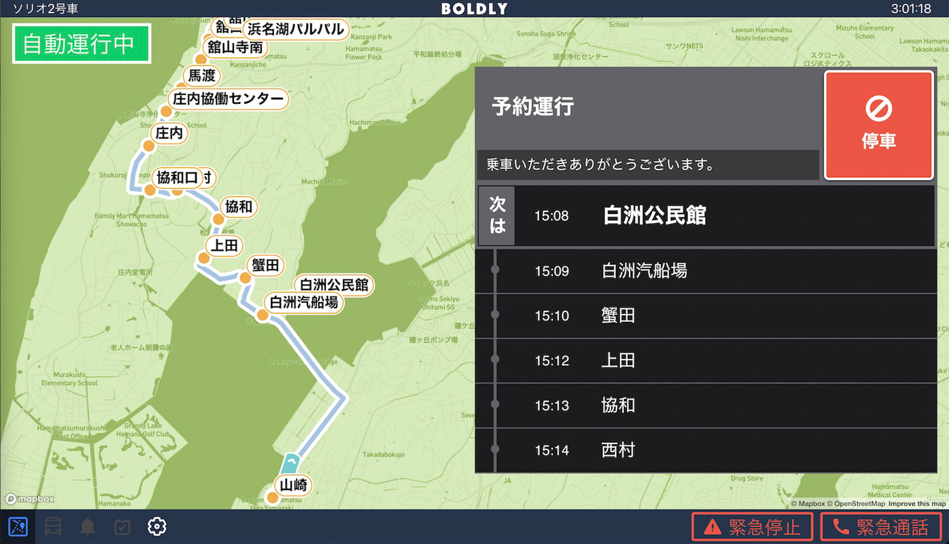Open the settings gear icon
The height and width of the screenshot is (544, 949).
pos(156,526)
